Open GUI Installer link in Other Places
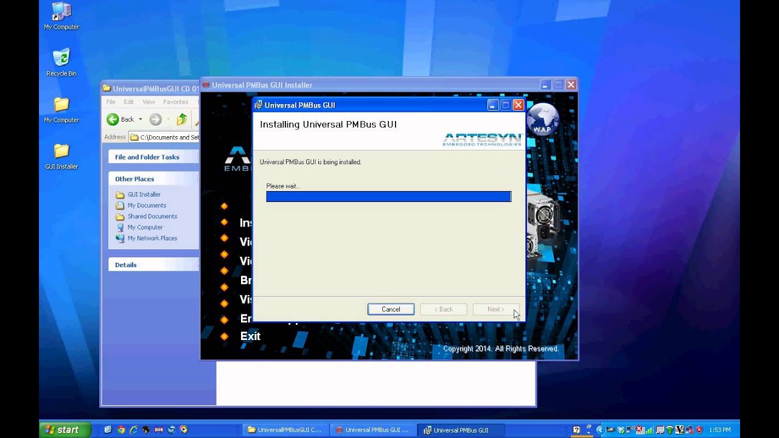Viewport: 779px width, 438px height. [144, 195]
